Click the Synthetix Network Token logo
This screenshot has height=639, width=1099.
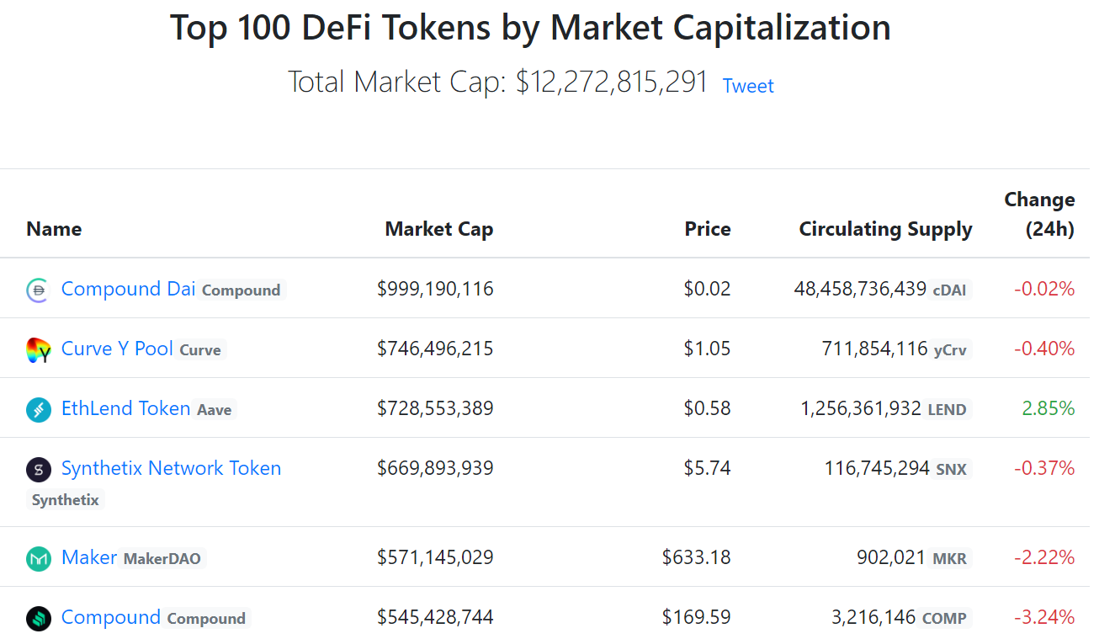click(38, 469)
